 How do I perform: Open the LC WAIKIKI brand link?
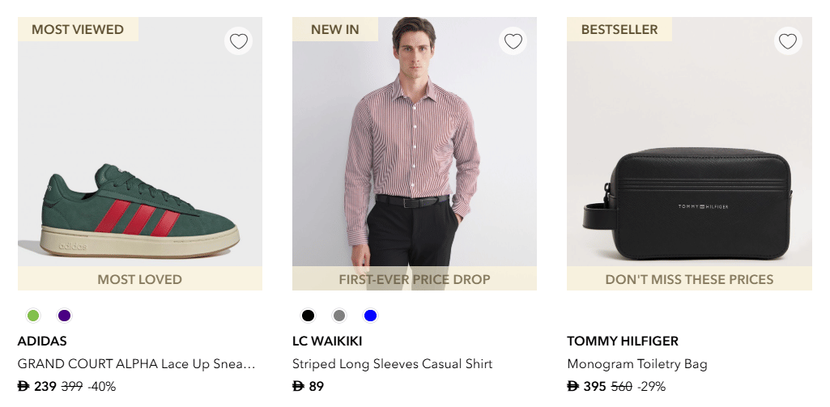(327, 341)
